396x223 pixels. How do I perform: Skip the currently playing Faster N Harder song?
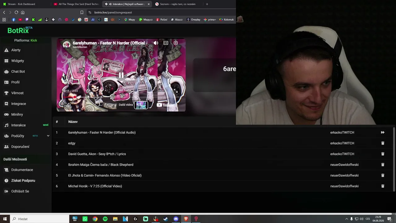(383, 133)
